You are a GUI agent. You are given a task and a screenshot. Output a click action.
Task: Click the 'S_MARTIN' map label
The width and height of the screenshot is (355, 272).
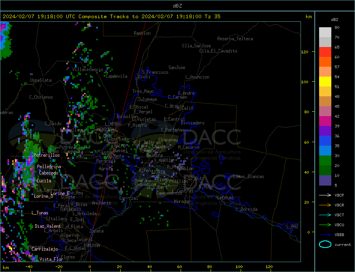pos(163,161)
